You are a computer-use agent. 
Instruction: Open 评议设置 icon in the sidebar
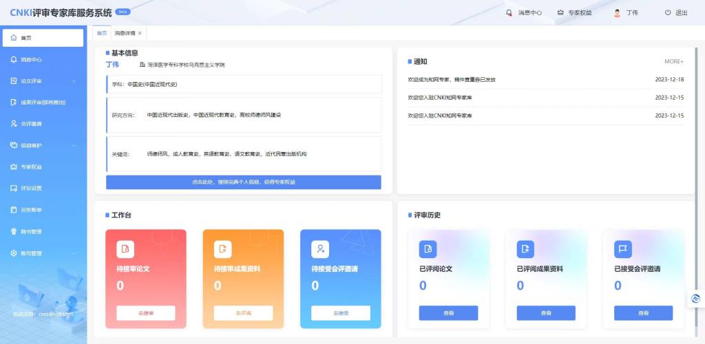14,189
